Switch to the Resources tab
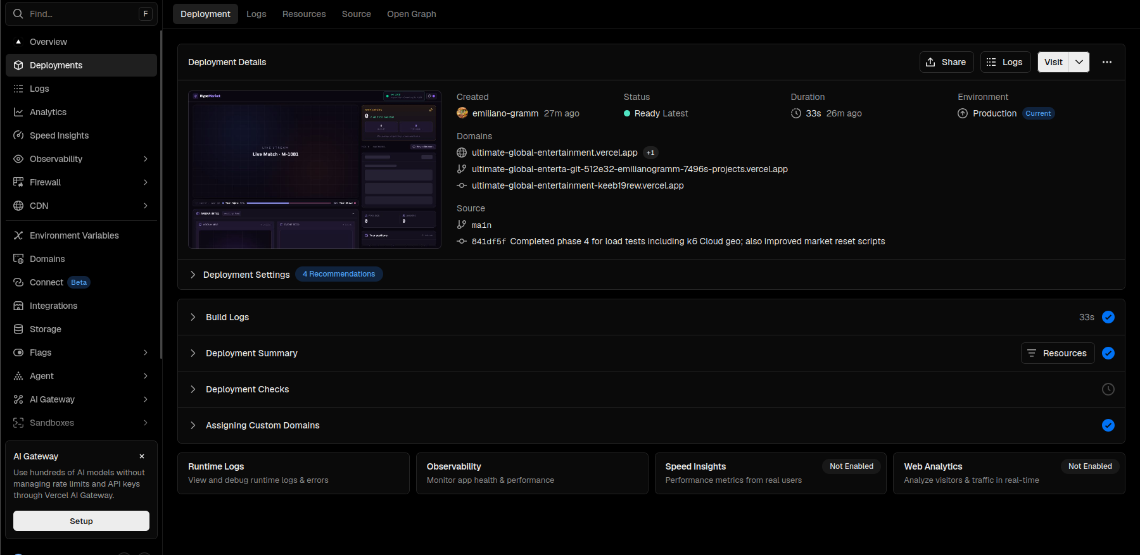 (x=304, y=14)
